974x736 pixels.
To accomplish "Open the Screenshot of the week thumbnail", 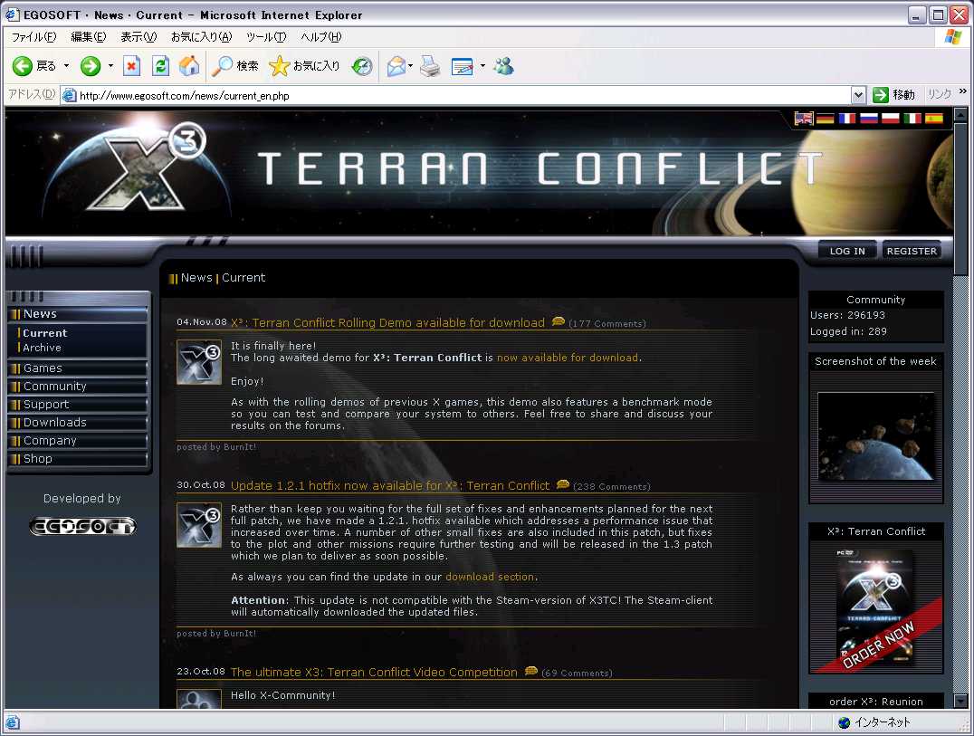I will tap(876, 436).
